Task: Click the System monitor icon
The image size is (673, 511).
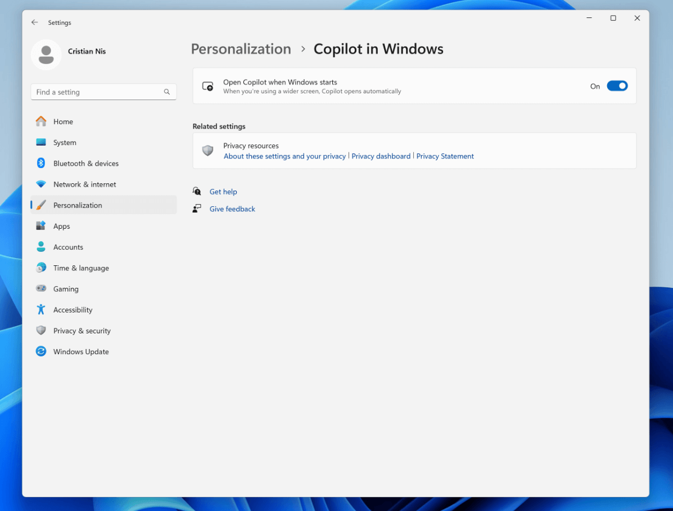Action: [41, 142]
